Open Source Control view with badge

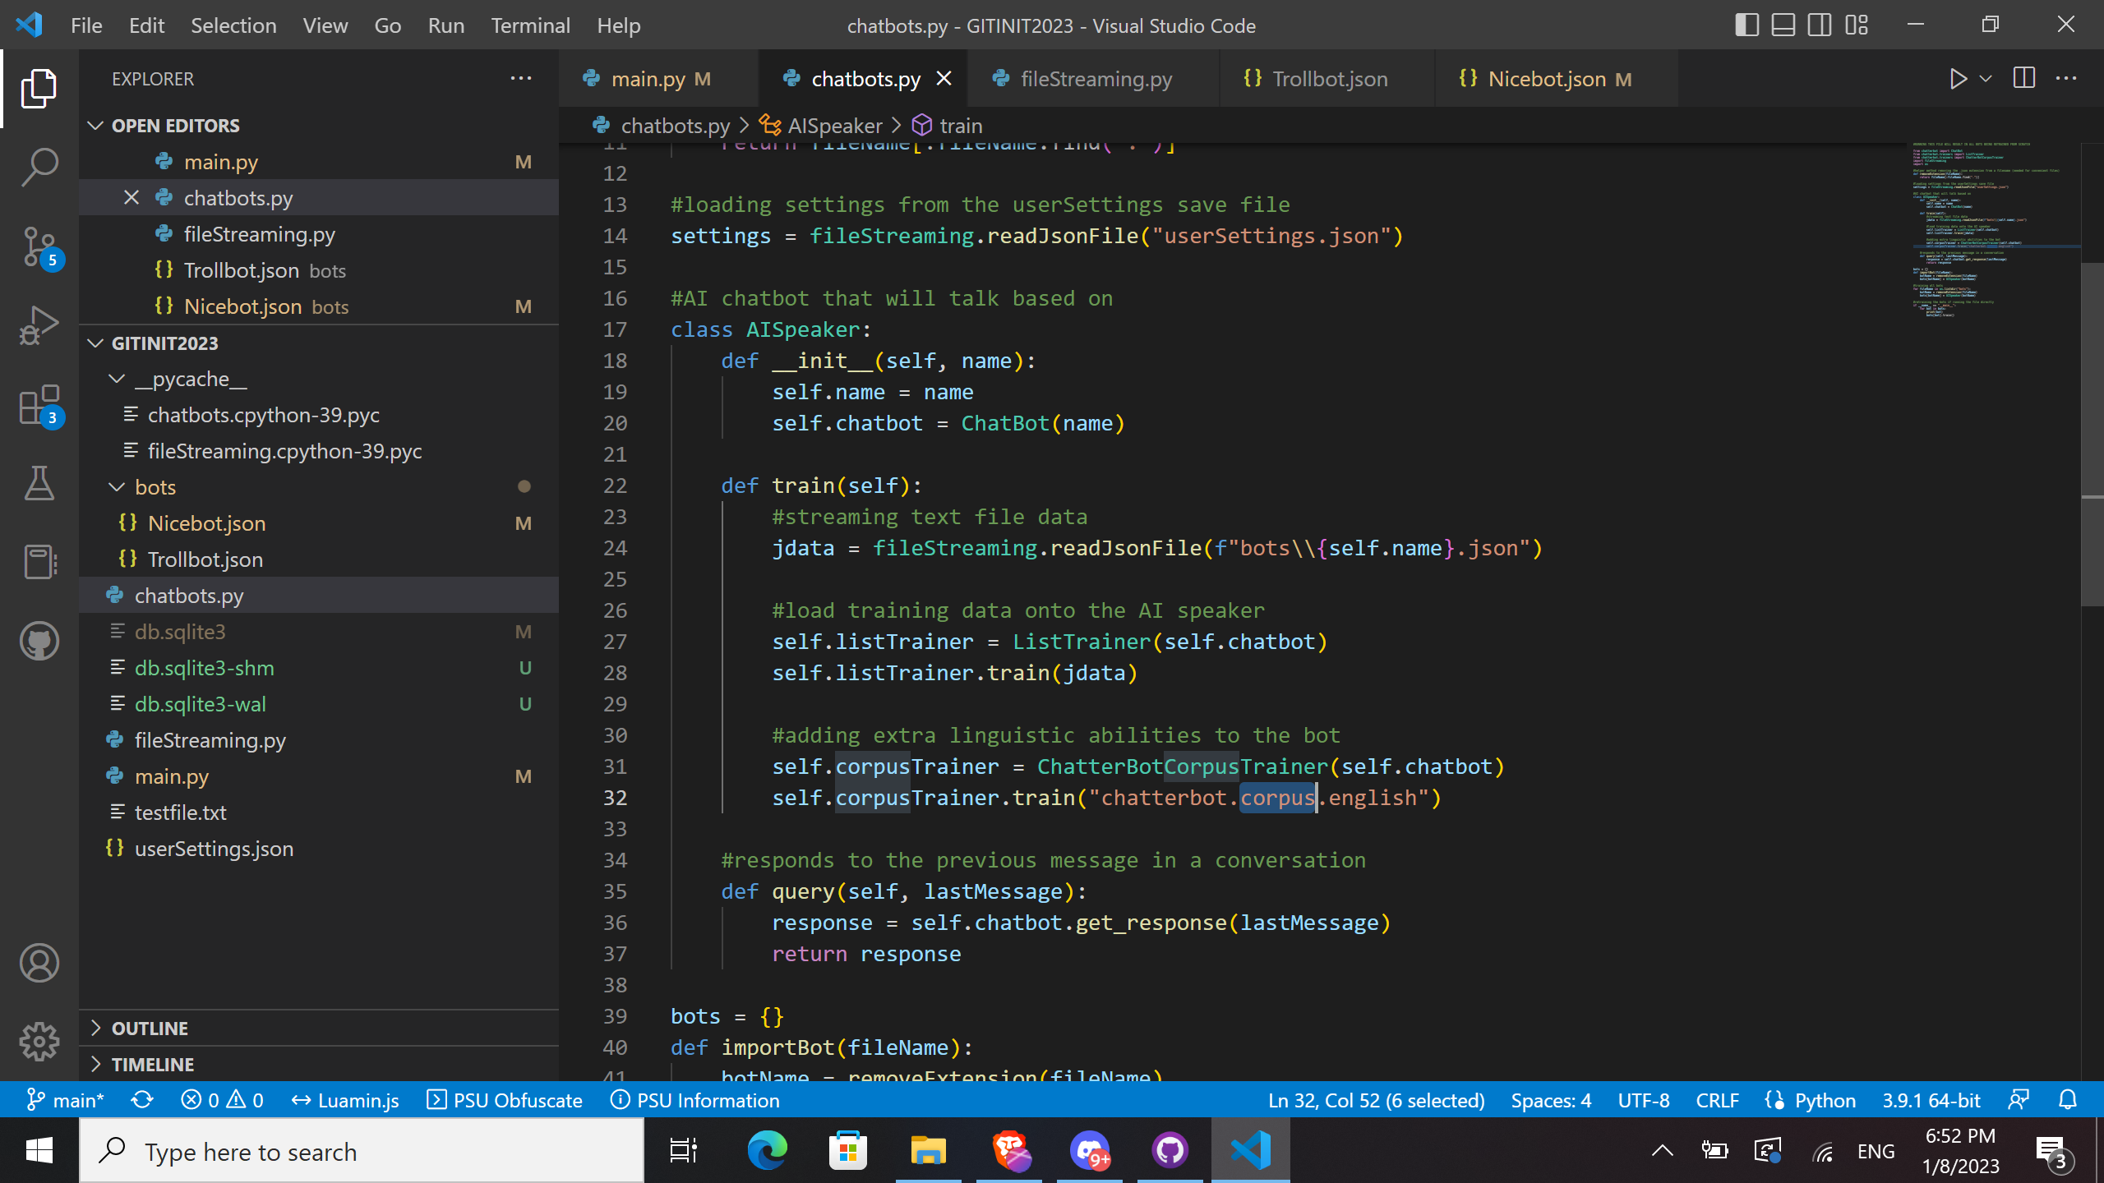[39, 246]
